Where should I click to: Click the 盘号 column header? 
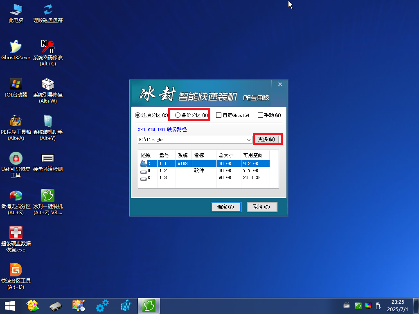tap(166, 155)
